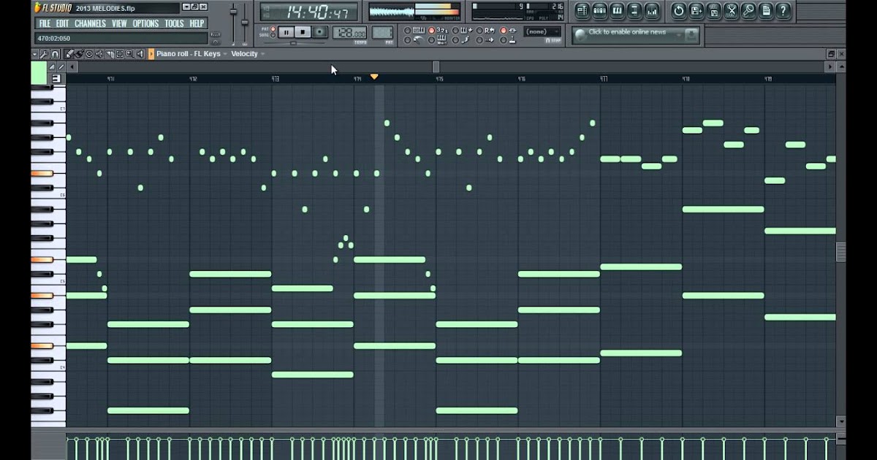
Task: Toggle step editing mode
Action: click(x=461, y=40)
